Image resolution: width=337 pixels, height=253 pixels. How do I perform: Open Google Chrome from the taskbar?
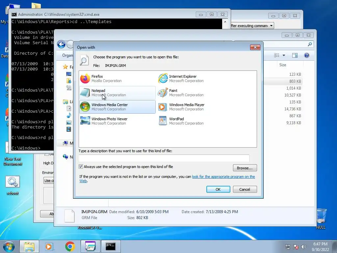click(x=70, y=246)
